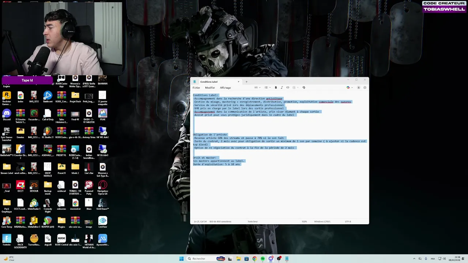Open the Battlefield 6 desktop shortcut
The width and height of the screenshot is (468, 263).
coord(7,151)
